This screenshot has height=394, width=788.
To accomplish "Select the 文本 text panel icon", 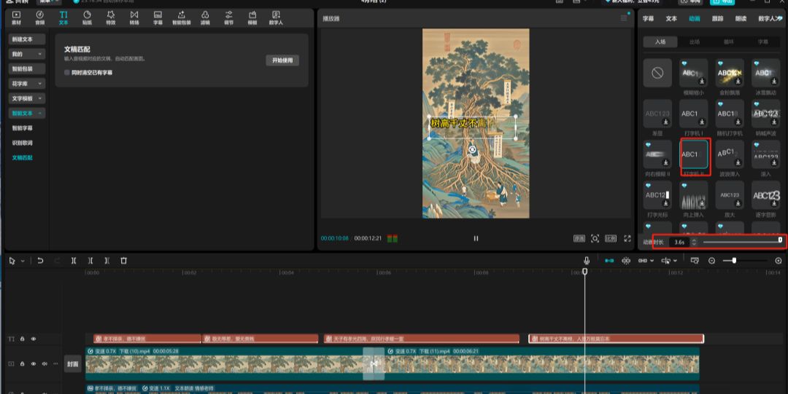I will [63, 17].
